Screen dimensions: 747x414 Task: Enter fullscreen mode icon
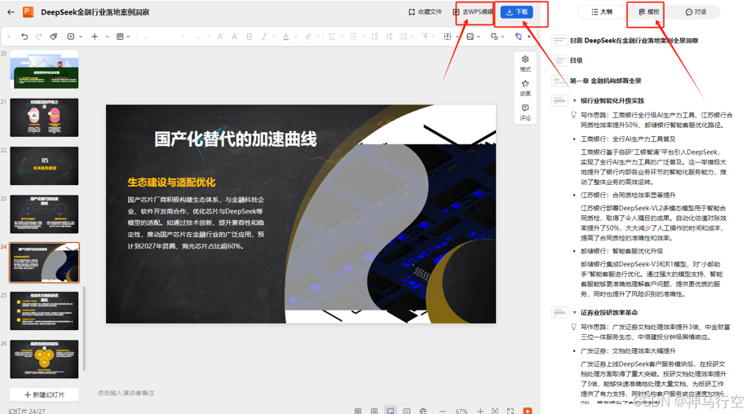click(511, 411)
